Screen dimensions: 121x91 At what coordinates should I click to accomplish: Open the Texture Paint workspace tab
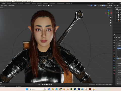click(27, 4)
